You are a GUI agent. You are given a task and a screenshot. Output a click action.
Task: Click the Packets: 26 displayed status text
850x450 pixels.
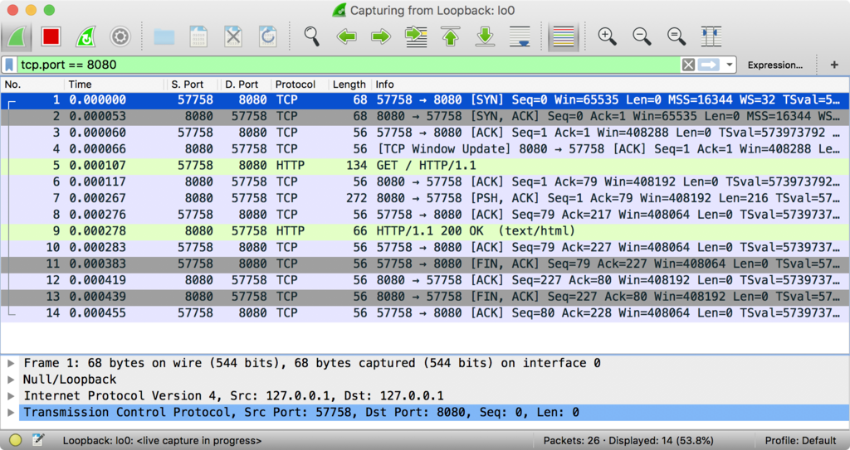(x=628, y=441)
